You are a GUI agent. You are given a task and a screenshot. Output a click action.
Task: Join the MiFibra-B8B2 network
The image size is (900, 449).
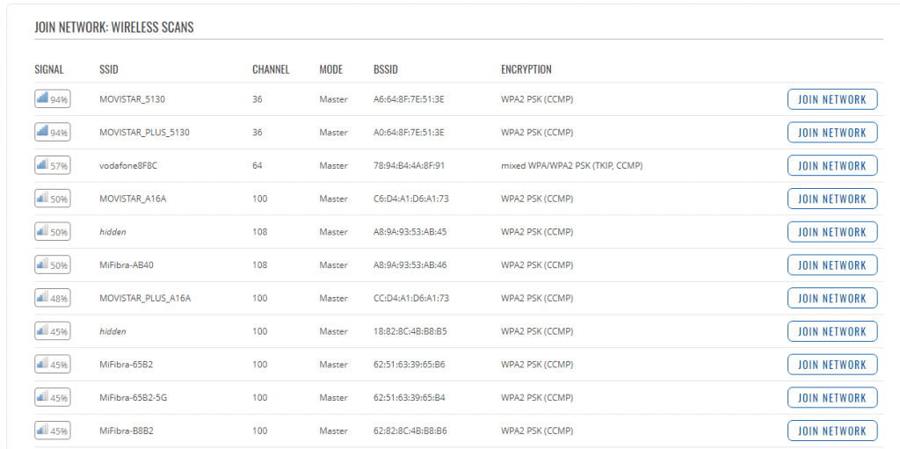click(x=832, y=431)
